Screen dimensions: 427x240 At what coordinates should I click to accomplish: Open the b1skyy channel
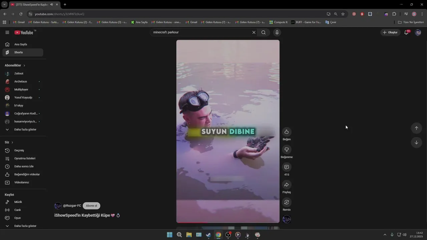tap(23, 105)
